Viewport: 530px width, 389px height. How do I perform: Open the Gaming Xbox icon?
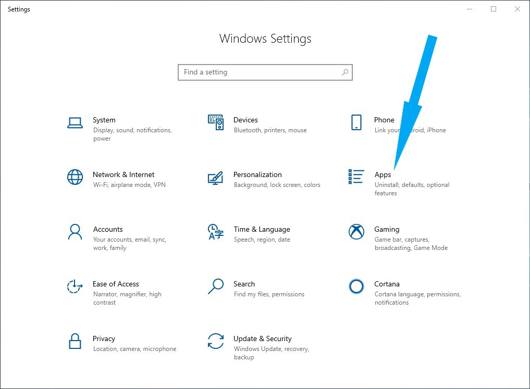tap(356, 232)
